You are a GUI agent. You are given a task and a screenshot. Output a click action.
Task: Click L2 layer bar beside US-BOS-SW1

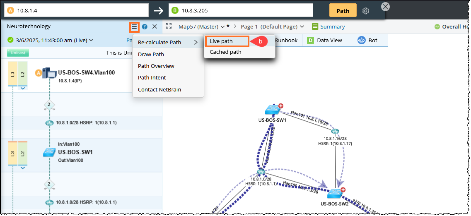tap(23, 154)
